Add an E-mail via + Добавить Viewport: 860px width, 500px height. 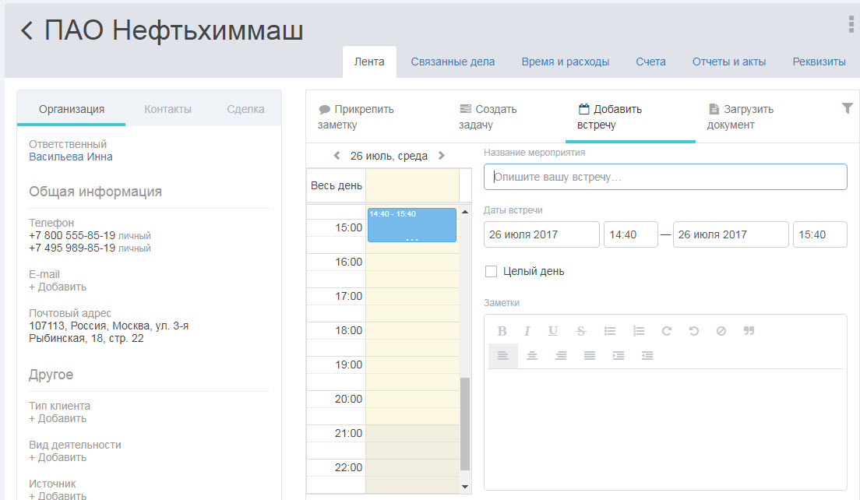coord(58,287)
